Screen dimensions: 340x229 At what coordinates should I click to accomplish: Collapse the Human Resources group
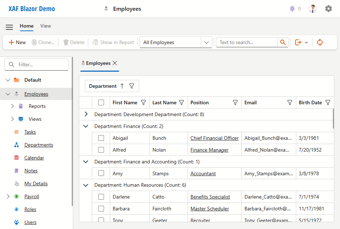pyautogui.click(x=86, y=185)
